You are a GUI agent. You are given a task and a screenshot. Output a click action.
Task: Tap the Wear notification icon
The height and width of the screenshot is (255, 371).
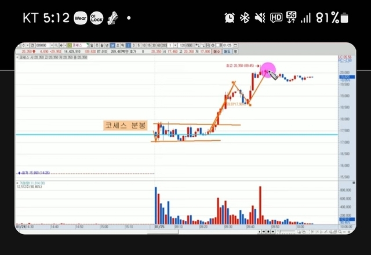pyautogui.click(x=81, y=17)
